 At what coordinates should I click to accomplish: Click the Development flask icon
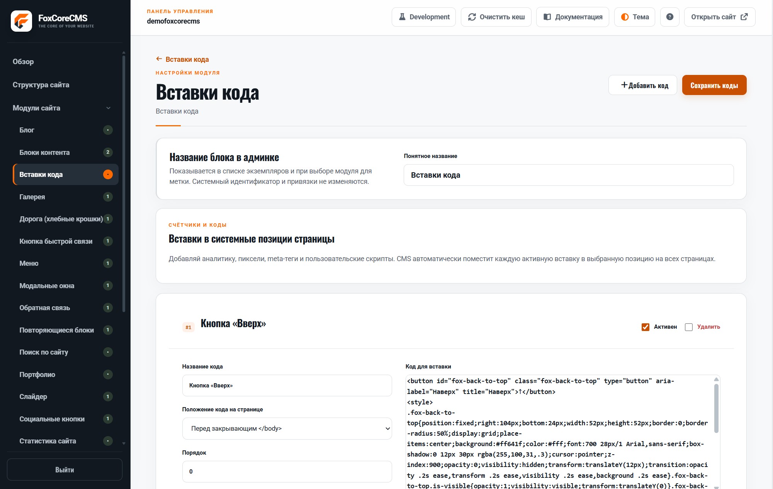[x=402, y=17]
